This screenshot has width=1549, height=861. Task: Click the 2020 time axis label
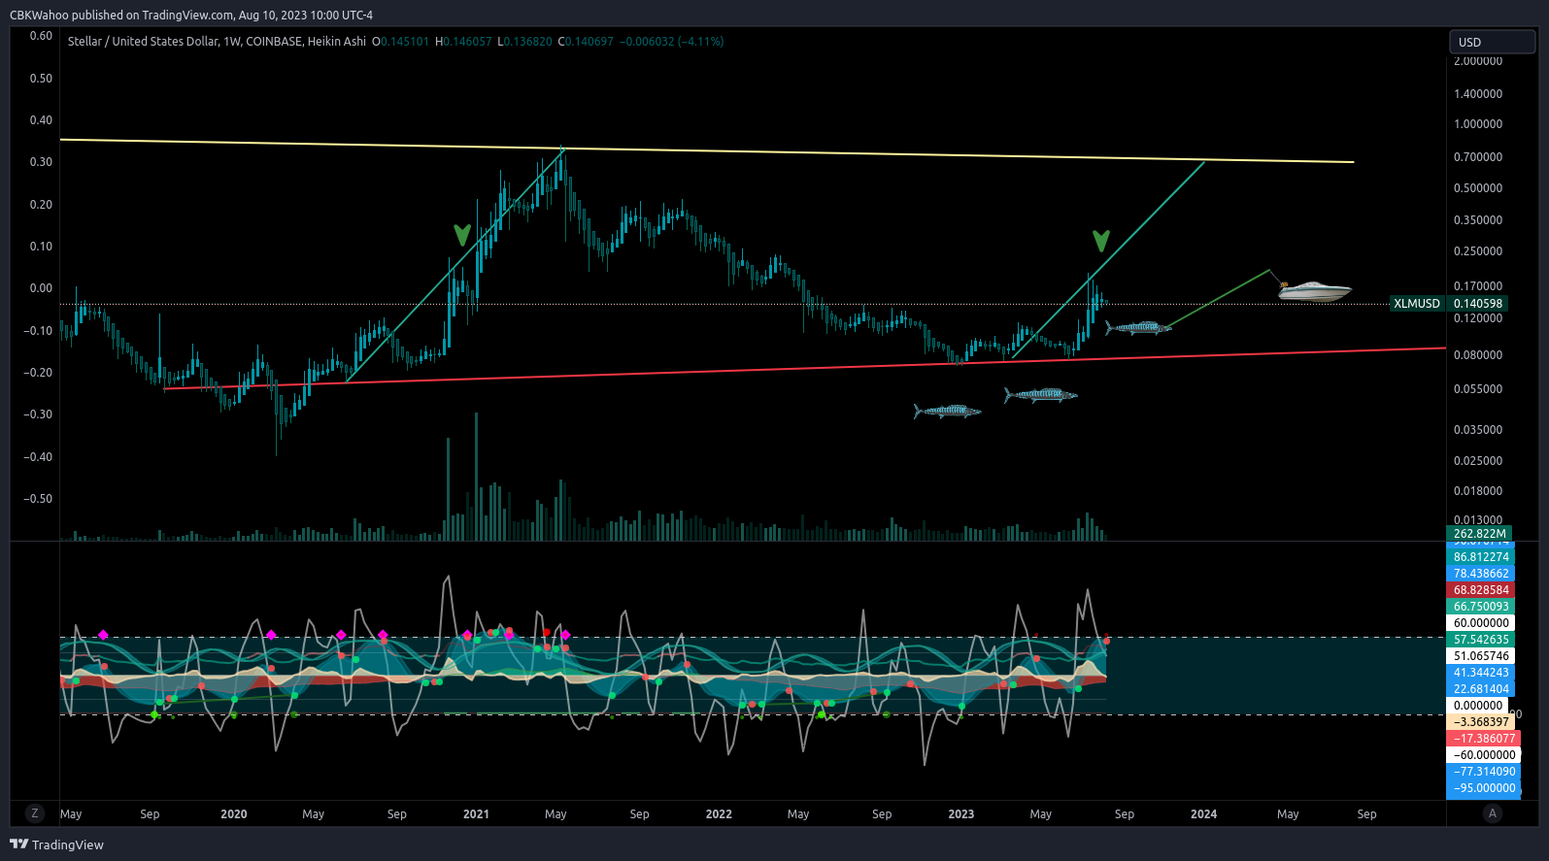point(234,814)
